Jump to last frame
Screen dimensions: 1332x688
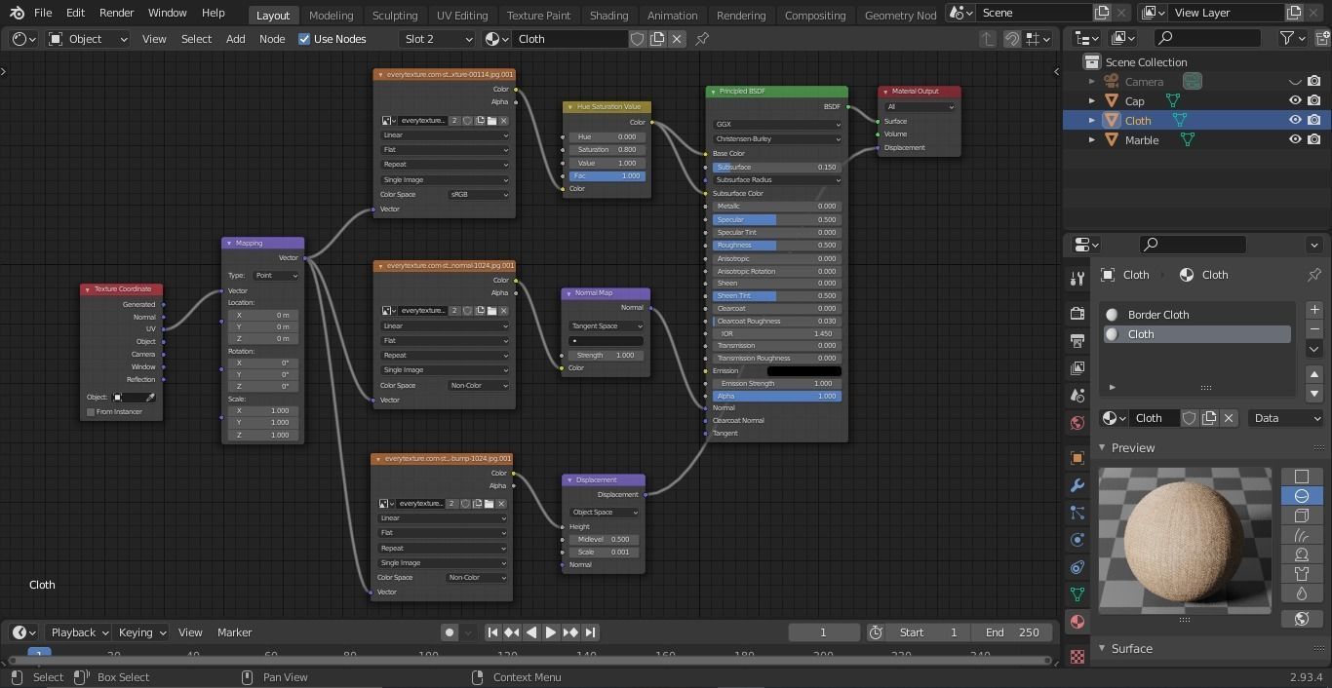point(590,632)
